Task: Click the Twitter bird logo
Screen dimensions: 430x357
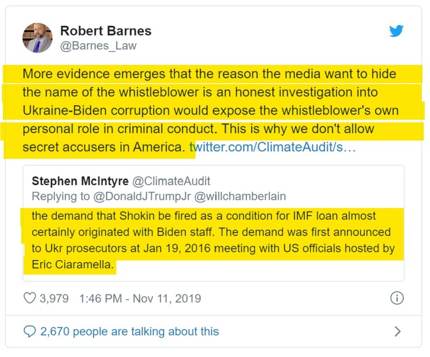Action: [x=397, y=31]
